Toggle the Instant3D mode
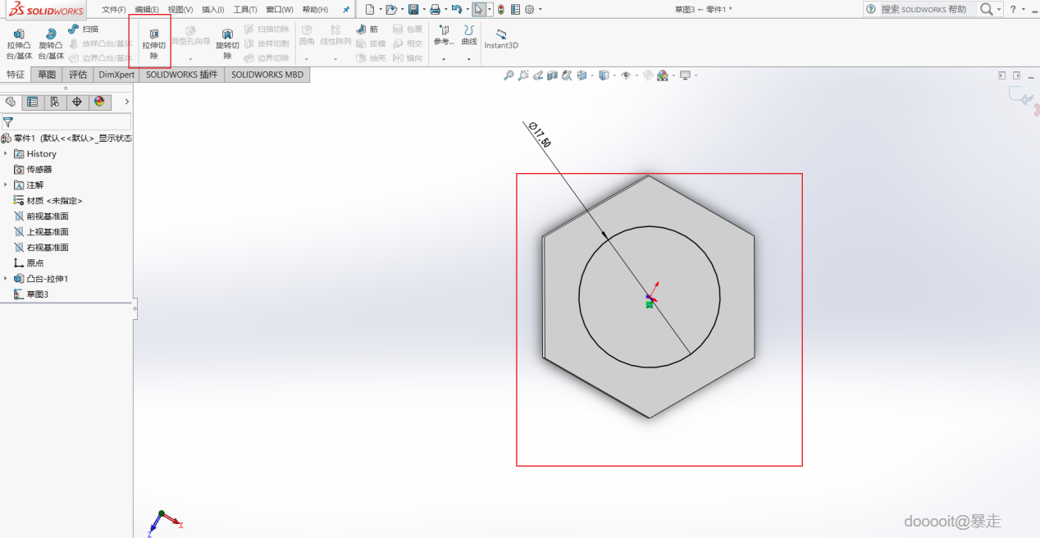Screen dimensions: 1040x538 [500, 39]
